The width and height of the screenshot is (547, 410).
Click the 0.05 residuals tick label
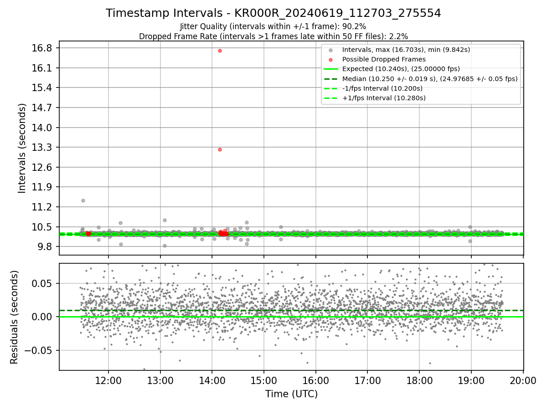(x=43, y=283)
